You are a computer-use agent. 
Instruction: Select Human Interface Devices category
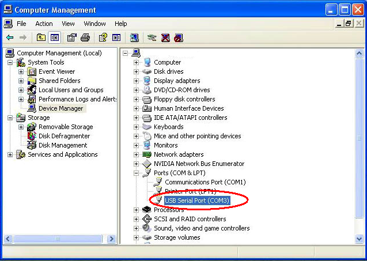pos(188,108)
